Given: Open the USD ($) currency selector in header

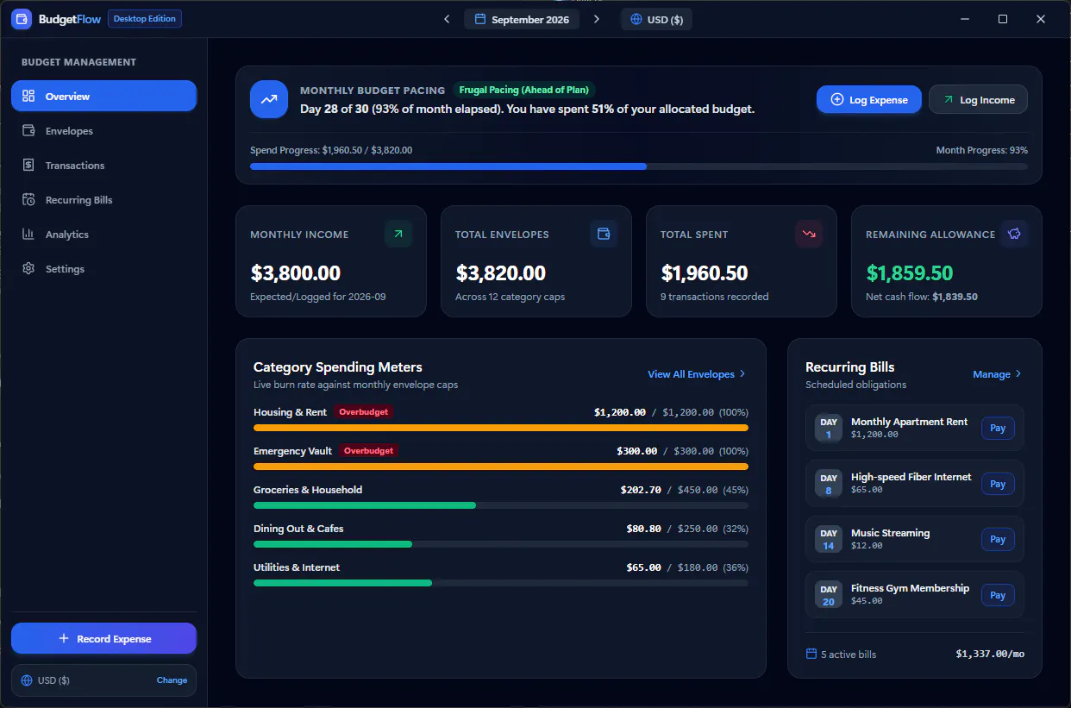Looking at the screenshot, I should [x=656, y=19].
